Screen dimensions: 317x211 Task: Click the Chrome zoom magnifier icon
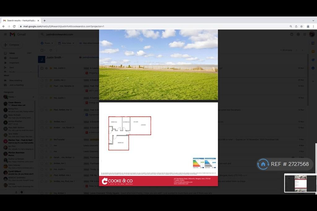pos(291,27)
